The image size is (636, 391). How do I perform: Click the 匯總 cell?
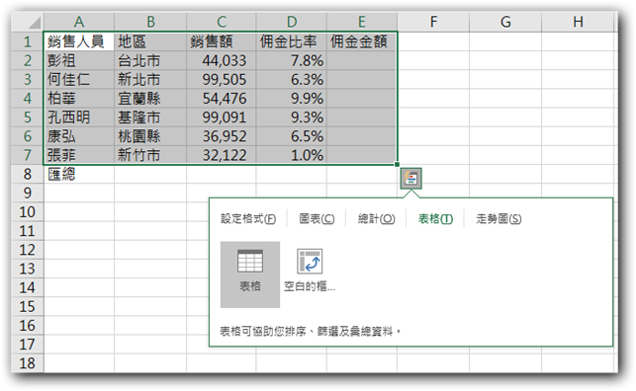click(79, 174)
